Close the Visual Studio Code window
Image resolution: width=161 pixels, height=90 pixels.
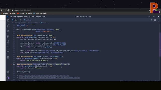tap(158, 17)
